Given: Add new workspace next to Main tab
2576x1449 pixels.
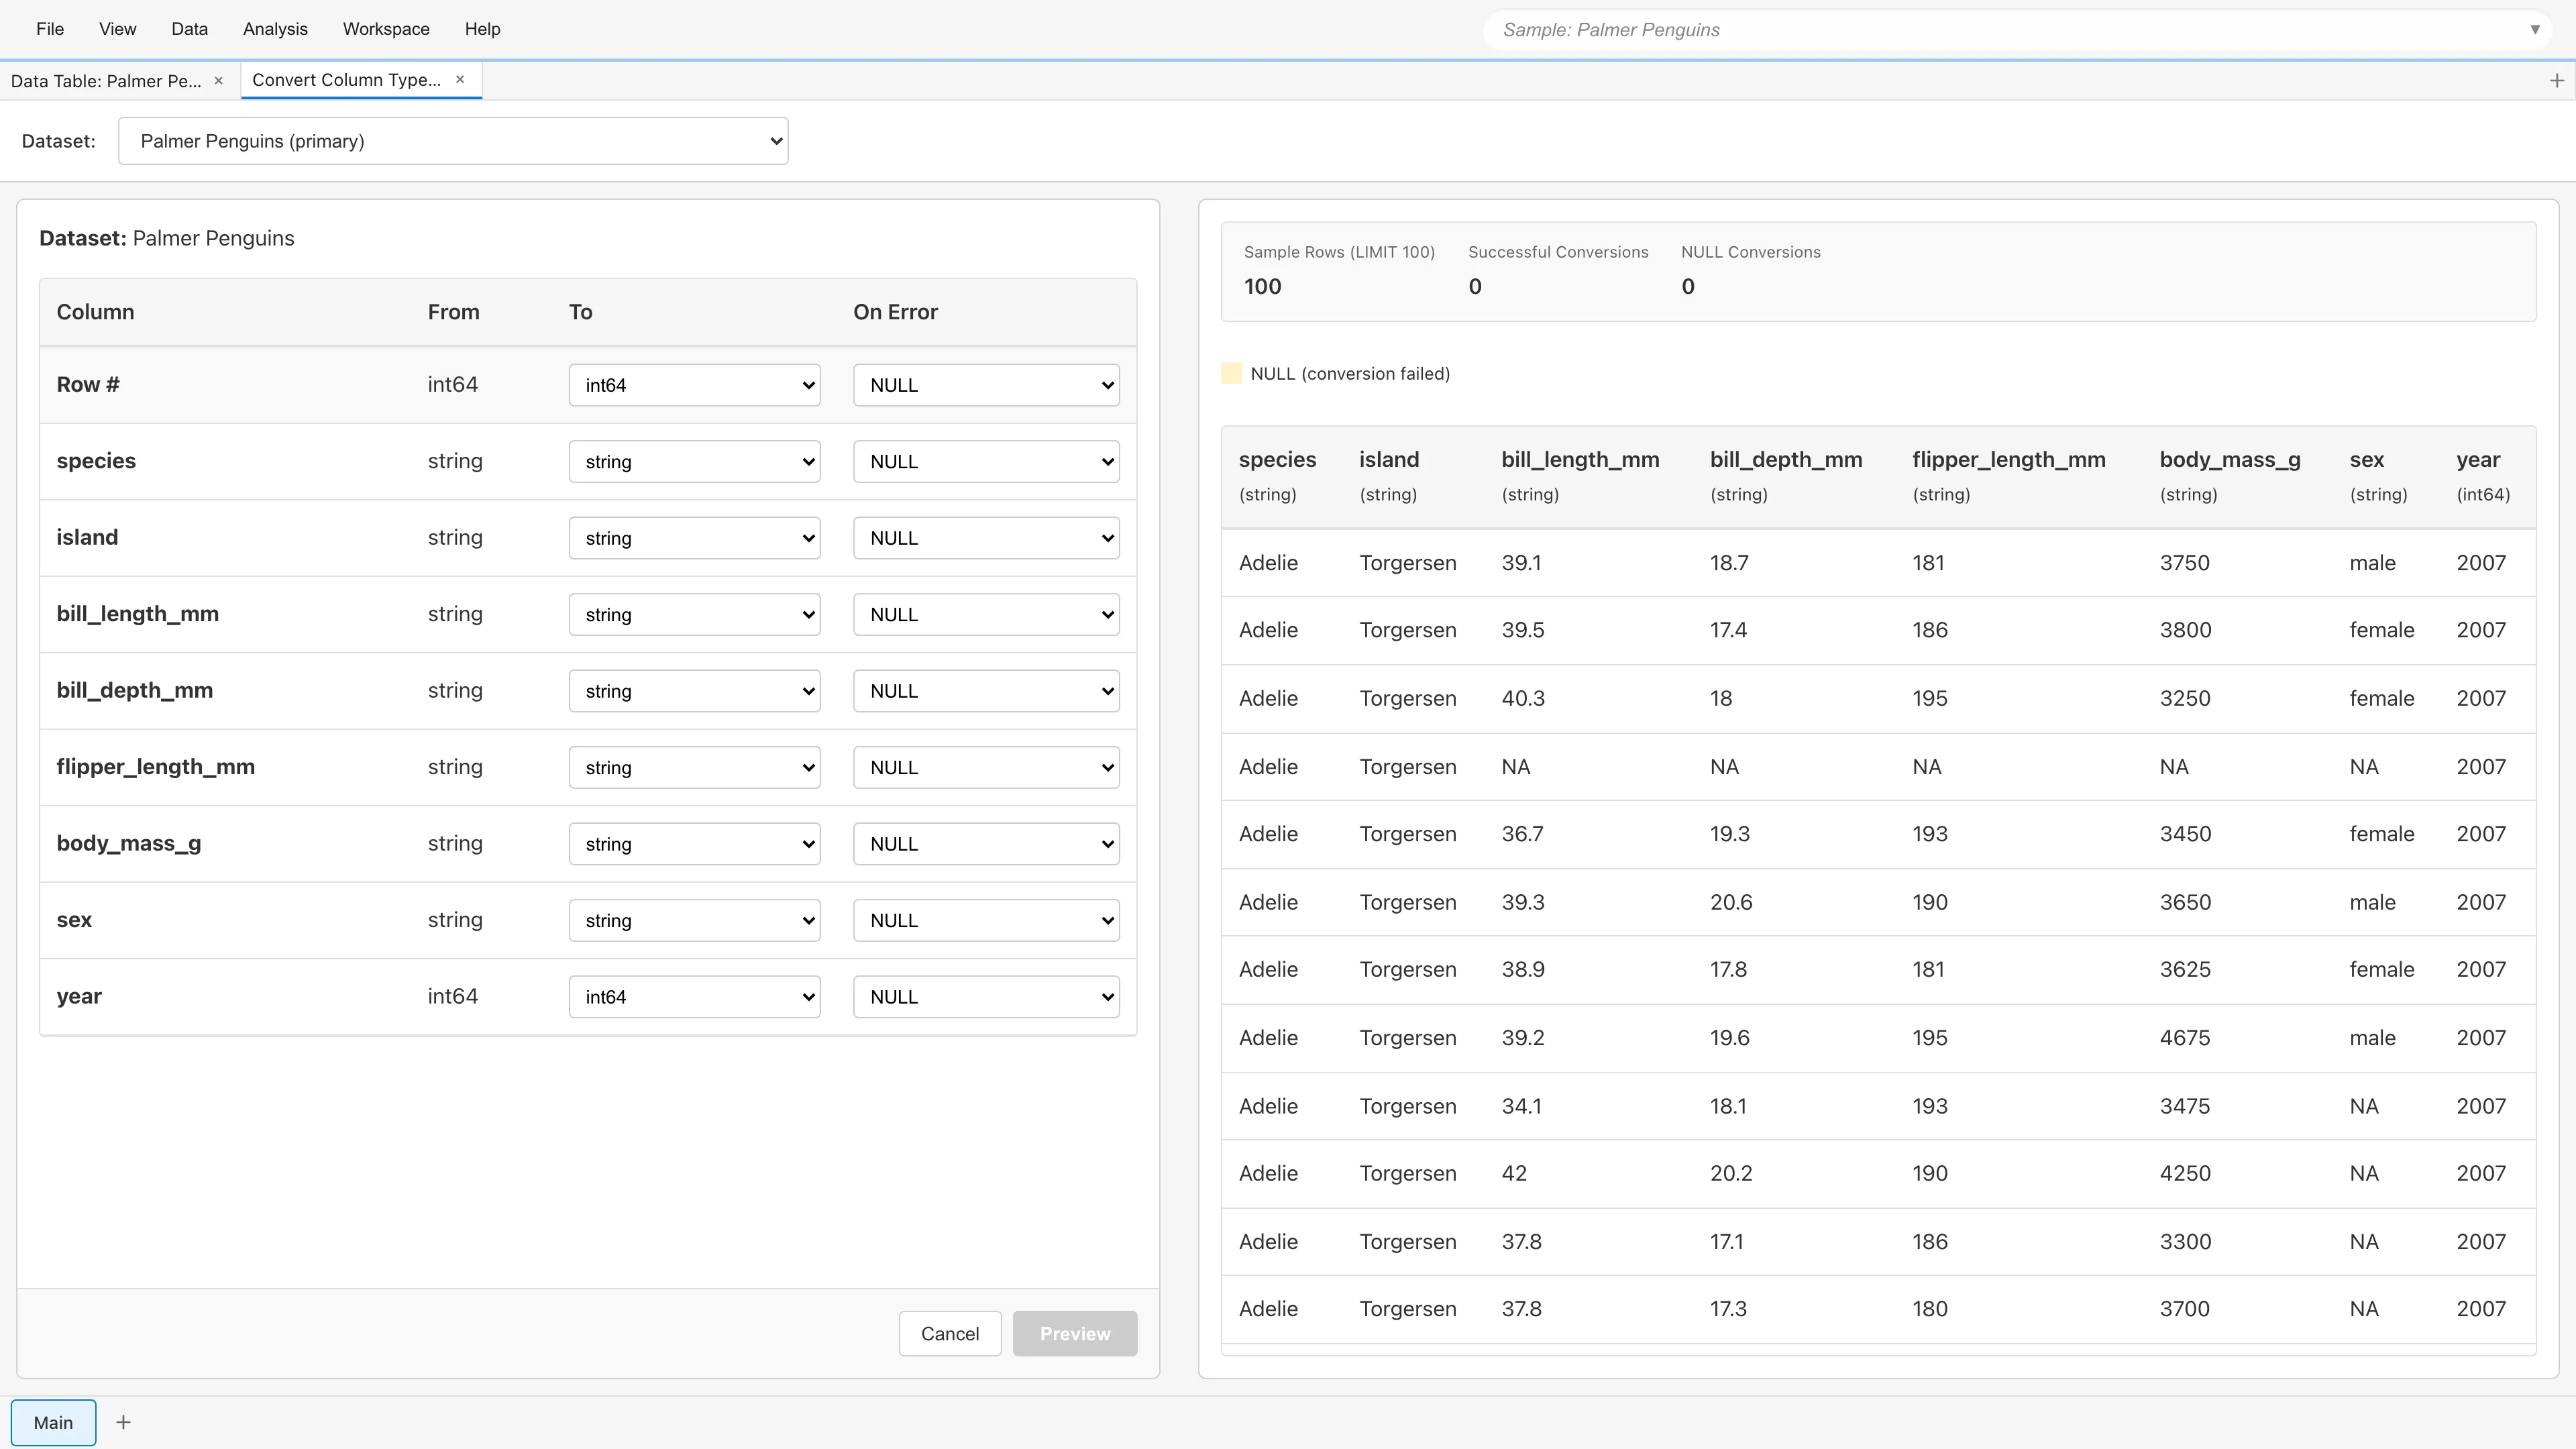Looking at the screenshot, I should click(x=123, y=1422).
